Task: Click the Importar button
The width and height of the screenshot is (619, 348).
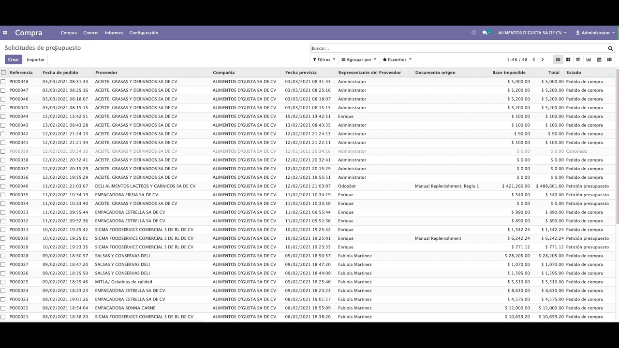Action: click(x=35, y=59)
